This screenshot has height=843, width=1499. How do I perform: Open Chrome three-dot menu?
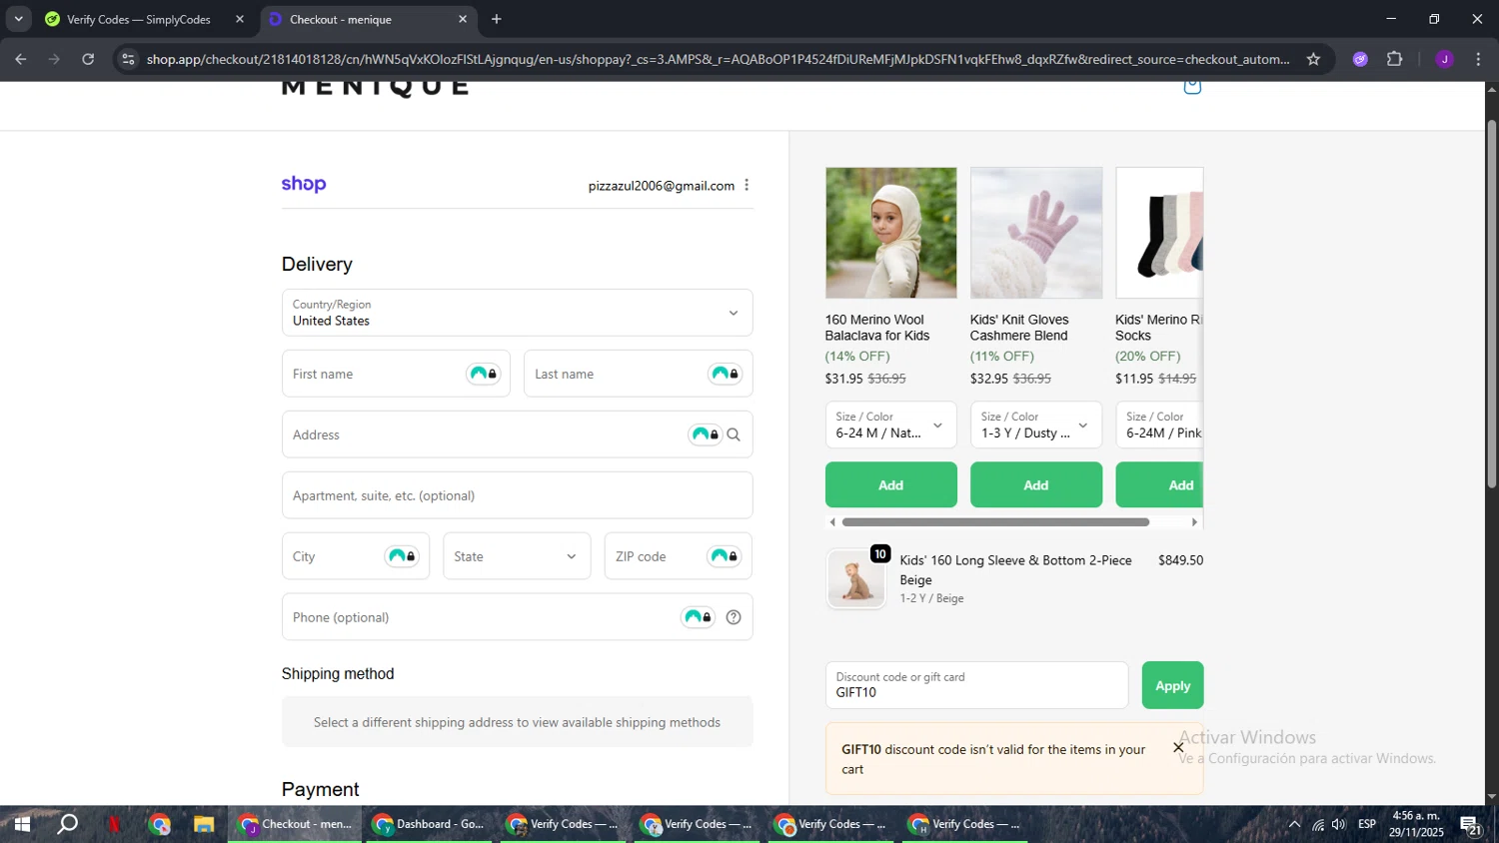point(1478,59)
